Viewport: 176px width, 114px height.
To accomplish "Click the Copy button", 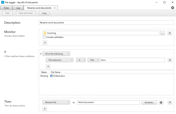I will [x=44, y=13].
